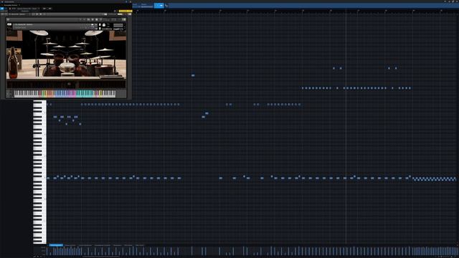Click the playhead line in the timeline ruler
The image size is (459, 258).
pos(346,11)
